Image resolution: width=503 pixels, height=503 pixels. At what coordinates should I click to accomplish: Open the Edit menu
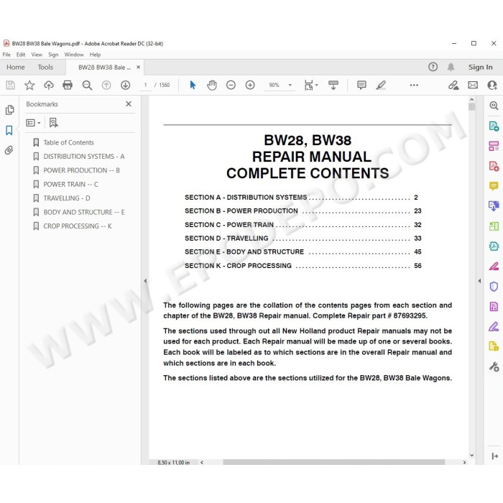[21, 55]
